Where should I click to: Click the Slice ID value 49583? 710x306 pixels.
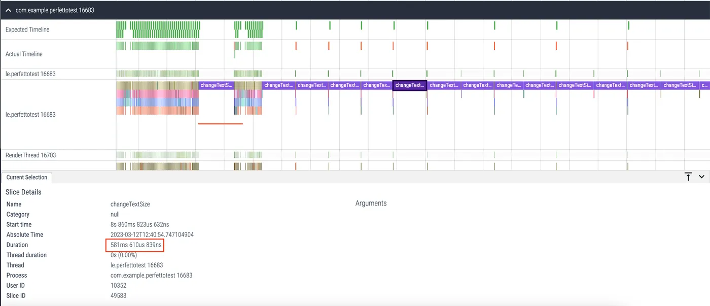(x=118, y=295)
